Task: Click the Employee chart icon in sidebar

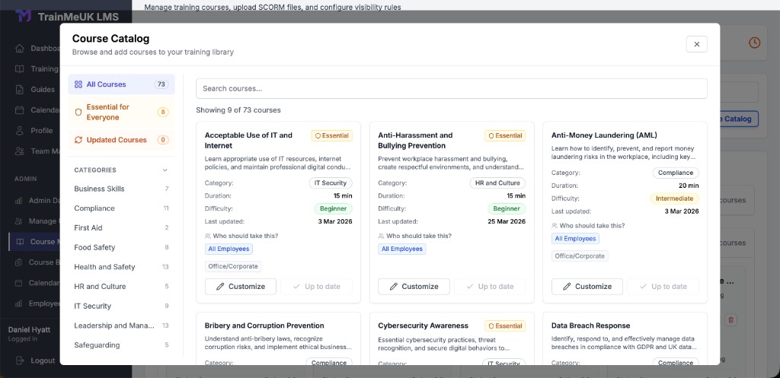Action: (x=18, y=303)
